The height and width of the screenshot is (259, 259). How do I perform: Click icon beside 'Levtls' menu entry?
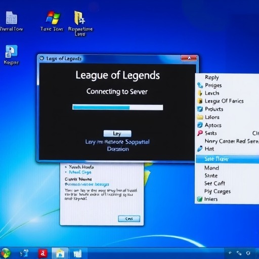[200, 93]
